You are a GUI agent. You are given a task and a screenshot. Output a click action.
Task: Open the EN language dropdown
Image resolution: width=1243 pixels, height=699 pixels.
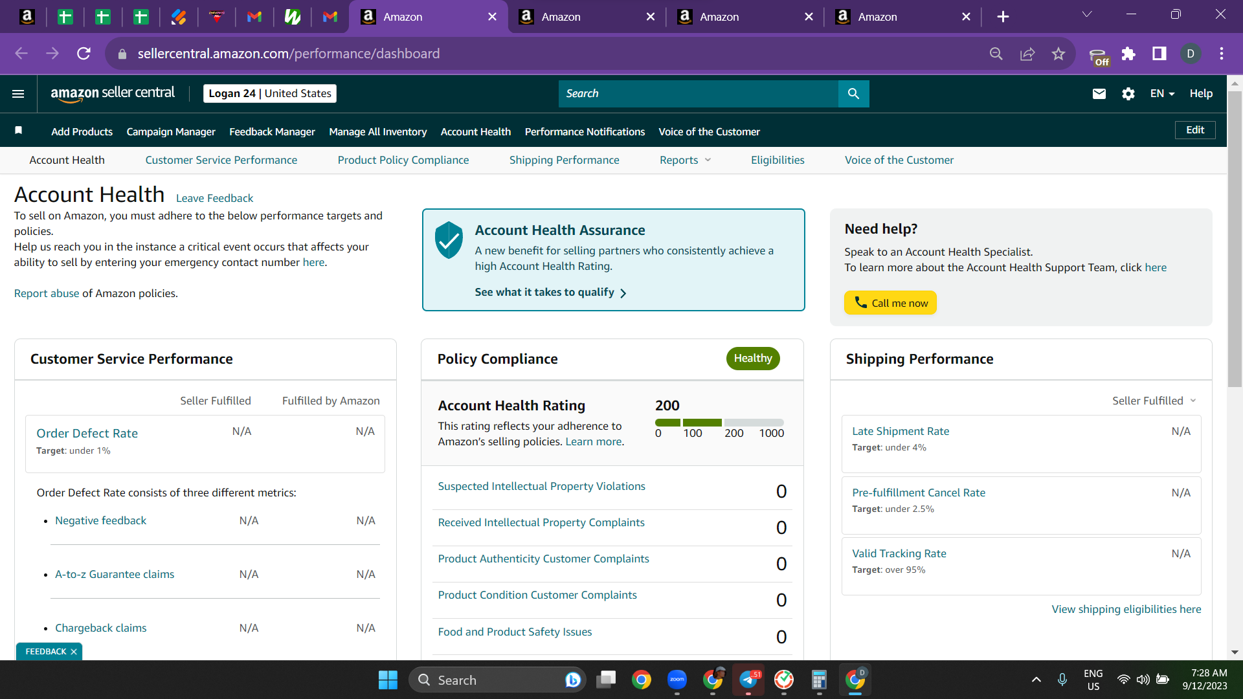click(1162, 94)
